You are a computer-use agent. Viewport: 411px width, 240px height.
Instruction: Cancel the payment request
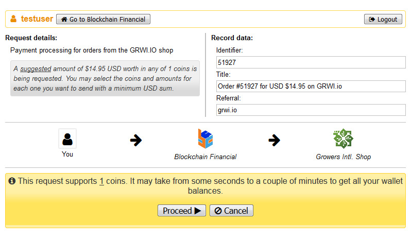[x=231, y=211]
